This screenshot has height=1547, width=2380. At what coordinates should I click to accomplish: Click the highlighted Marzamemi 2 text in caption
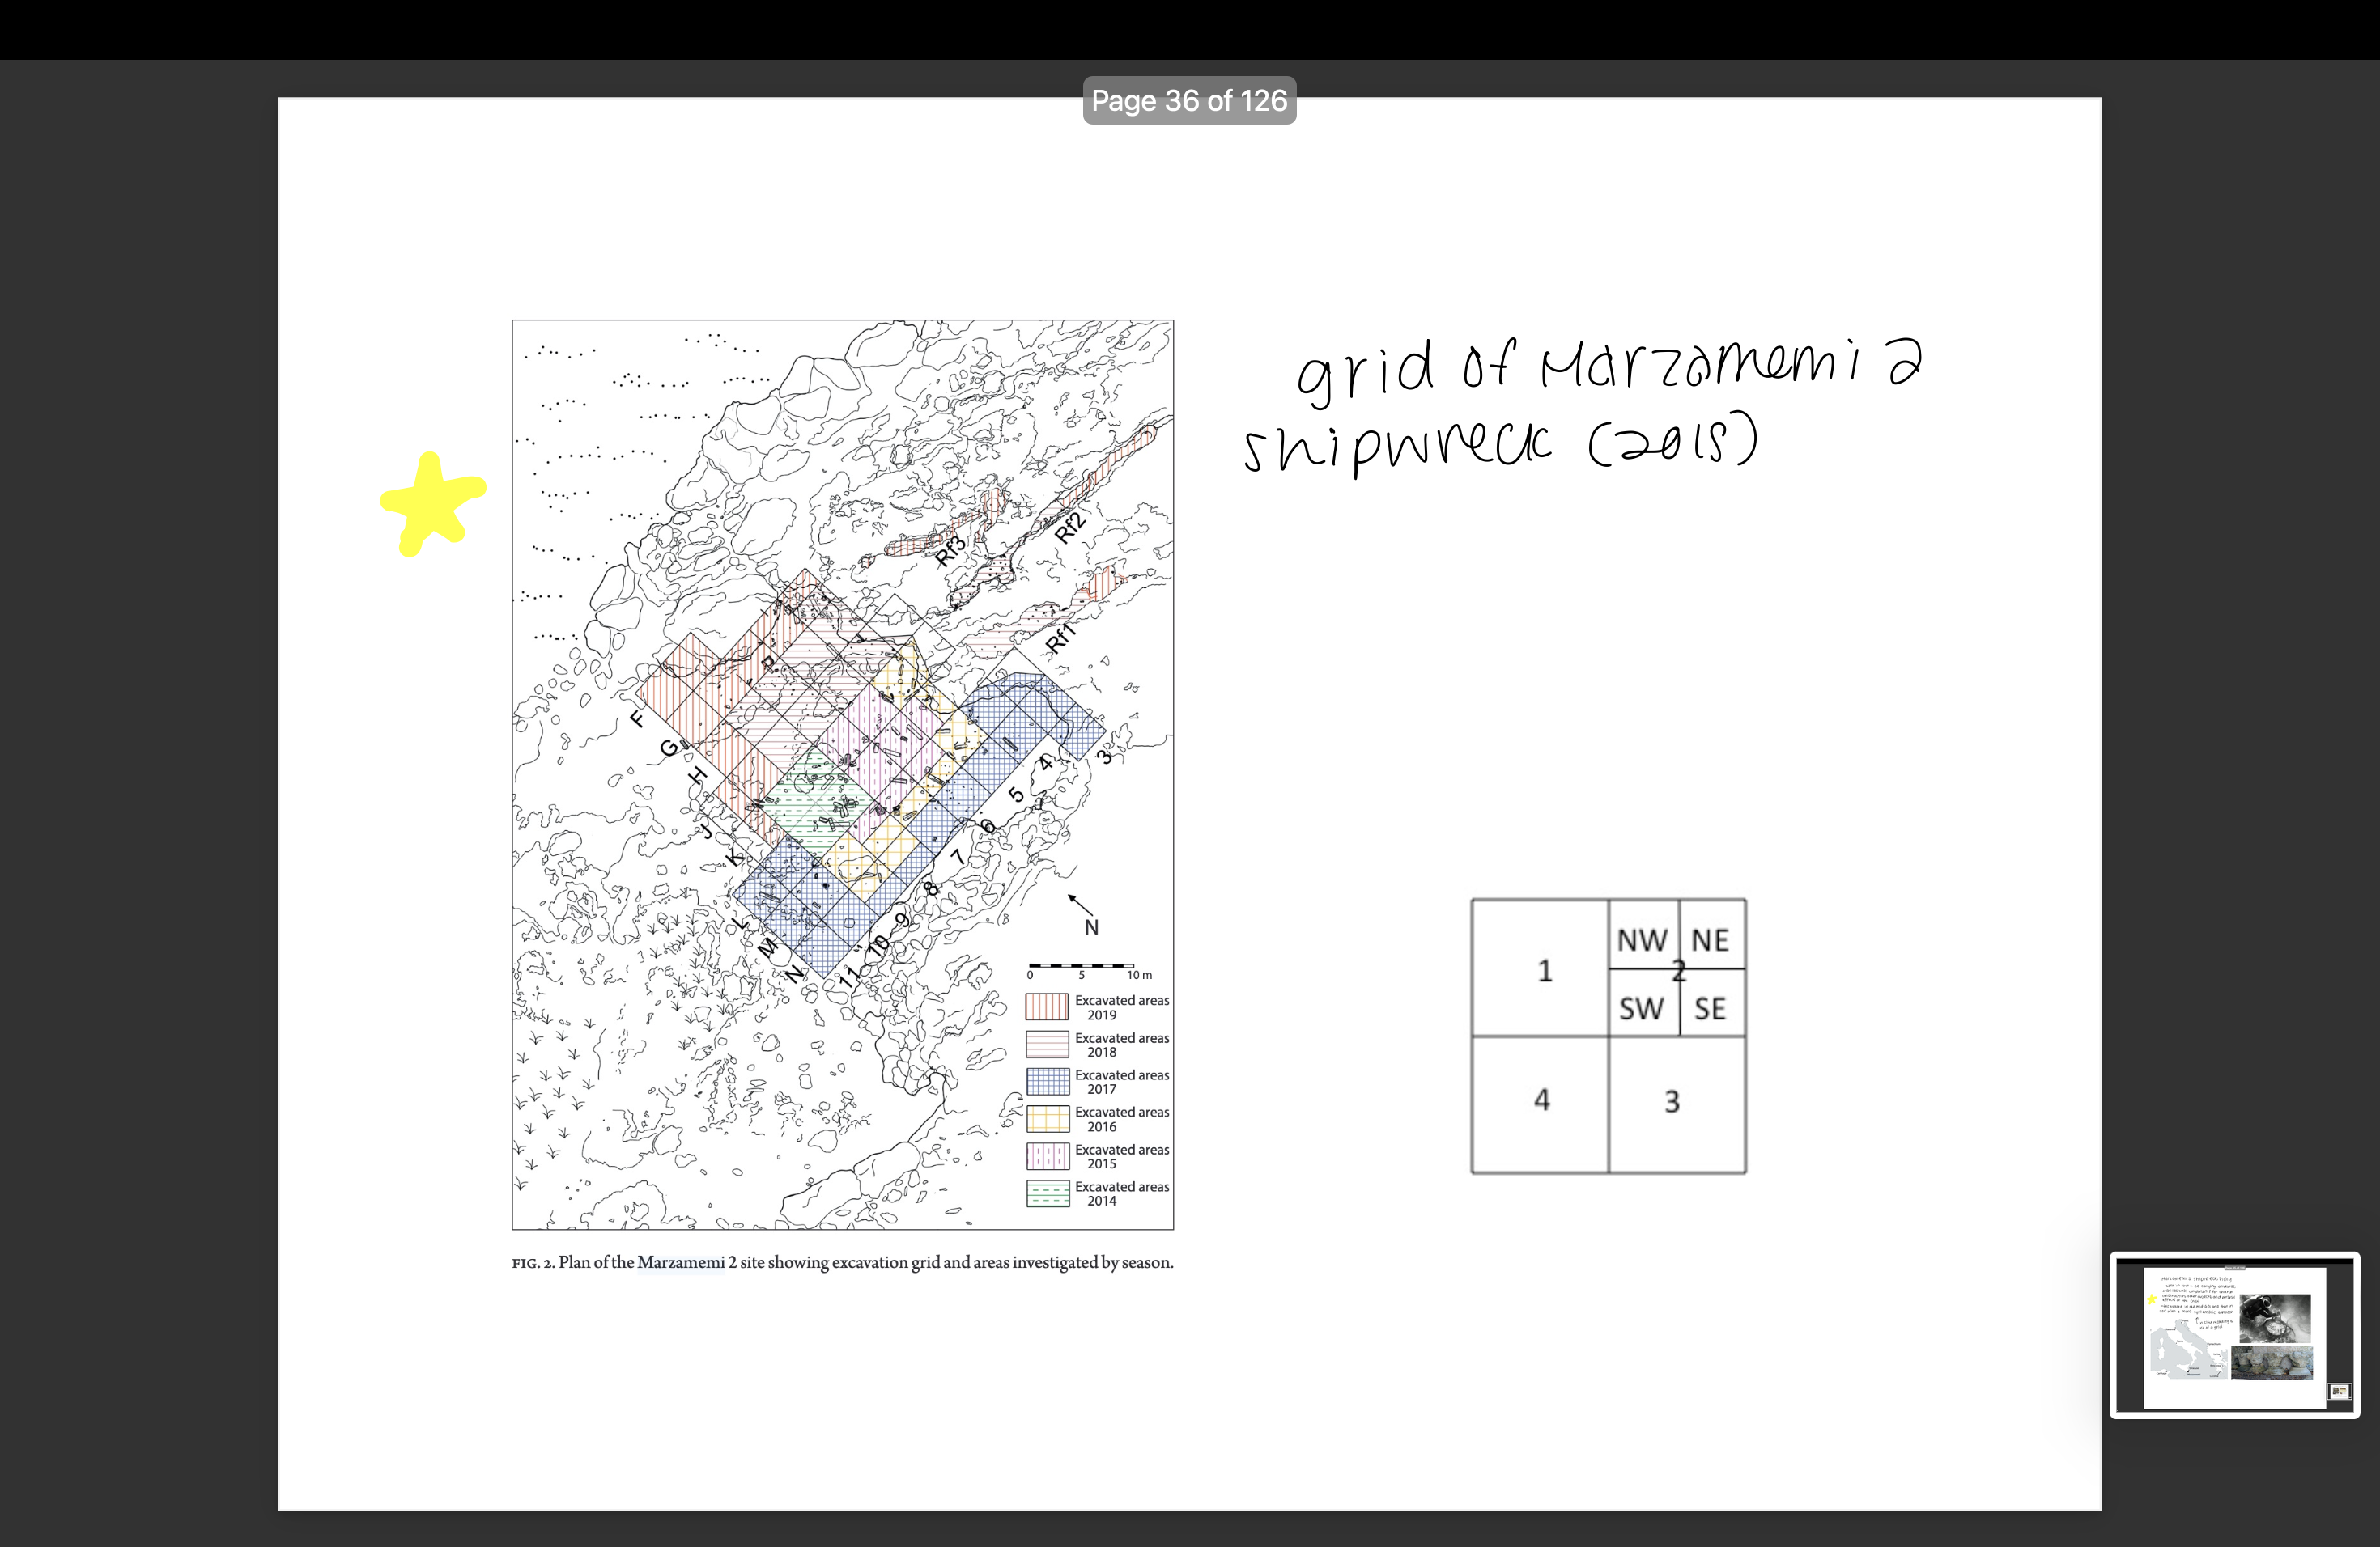[x=682, y=1262]
